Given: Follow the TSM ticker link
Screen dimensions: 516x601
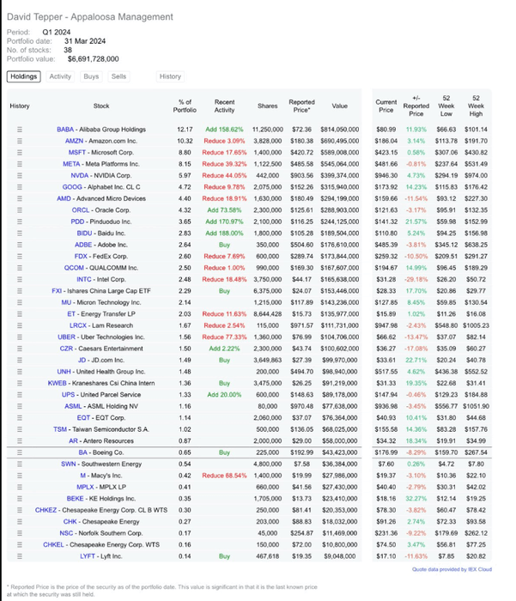Looking at the screenshot, I should coord(60,429).
